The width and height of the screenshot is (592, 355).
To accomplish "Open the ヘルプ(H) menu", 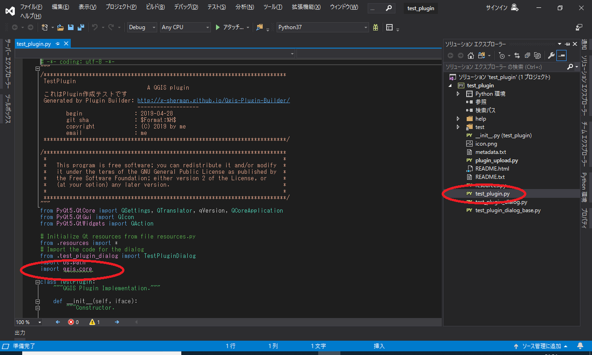I will pyautogui.click(x=31, y=16).
